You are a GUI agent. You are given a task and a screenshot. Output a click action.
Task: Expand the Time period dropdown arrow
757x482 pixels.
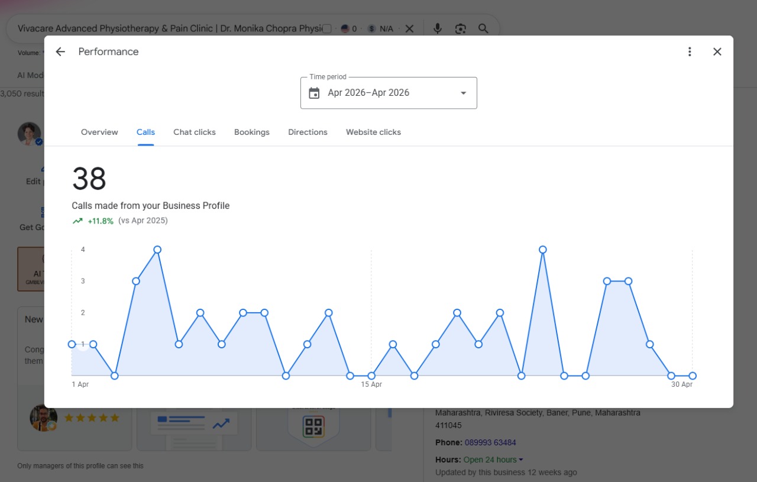point(463,93)
